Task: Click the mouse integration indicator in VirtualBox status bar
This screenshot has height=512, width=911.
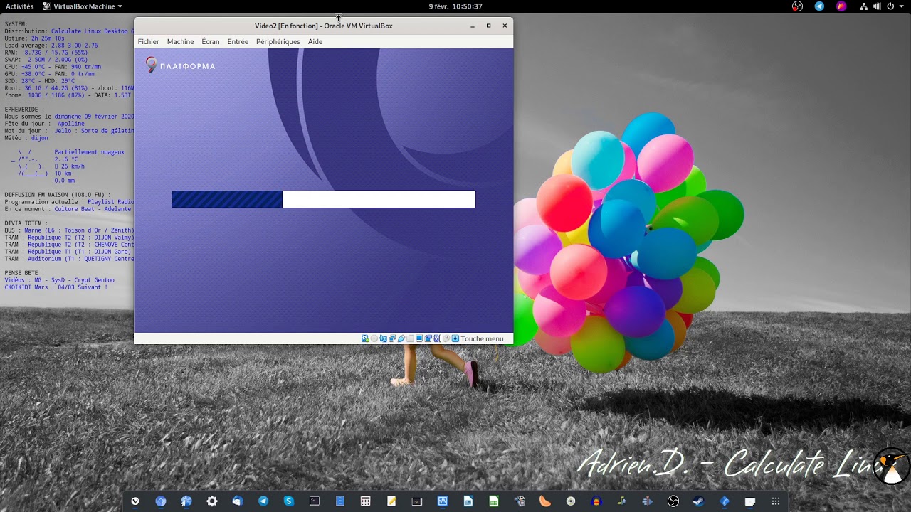Action: pyautogui.click(x=446, y=338)
